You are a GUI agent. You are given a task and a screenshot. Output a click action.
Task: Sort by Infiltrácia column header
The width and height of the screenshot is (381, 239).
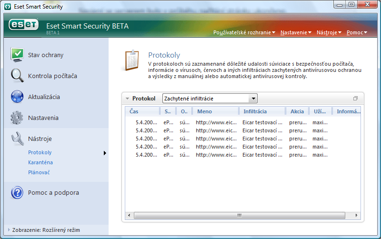[x=262, y=111]
